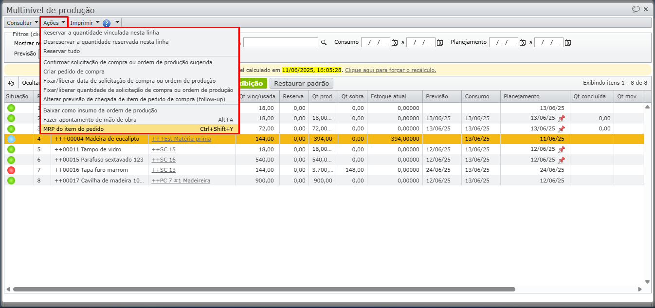Click the refresh arrows icon above Situação column
The image size is (655, 308).
tap(11, 83)
